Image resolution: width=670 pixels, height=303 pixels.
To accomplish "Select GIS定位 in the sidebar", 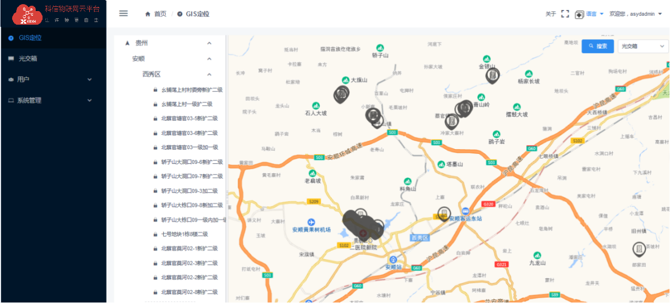I will point(30,38).
